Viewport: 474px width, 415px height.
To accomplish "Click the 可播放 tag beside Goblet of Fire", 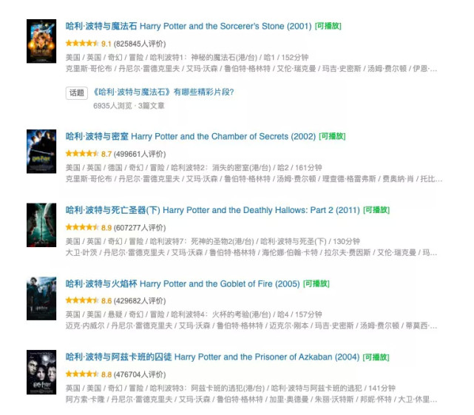I will (316, 283).
